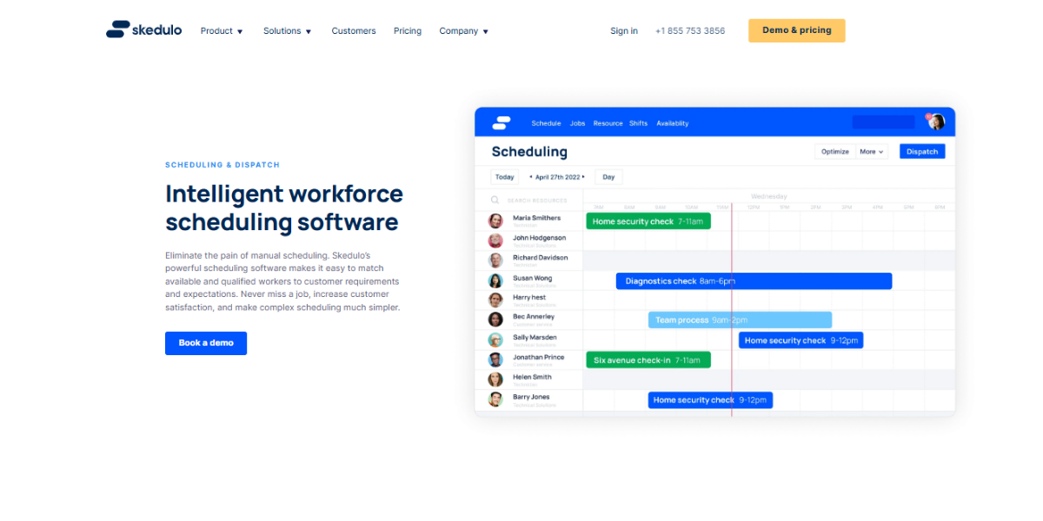Image resolution: width=1043 pixels, height=521 pixels.
Task: Switch to the Jobs tab
Action: [578, 123]
